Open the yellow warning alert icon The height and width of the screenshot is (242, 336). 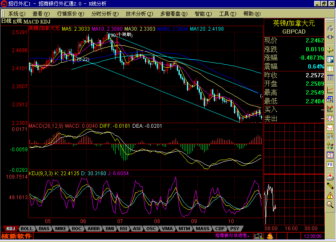coord(330,195)
